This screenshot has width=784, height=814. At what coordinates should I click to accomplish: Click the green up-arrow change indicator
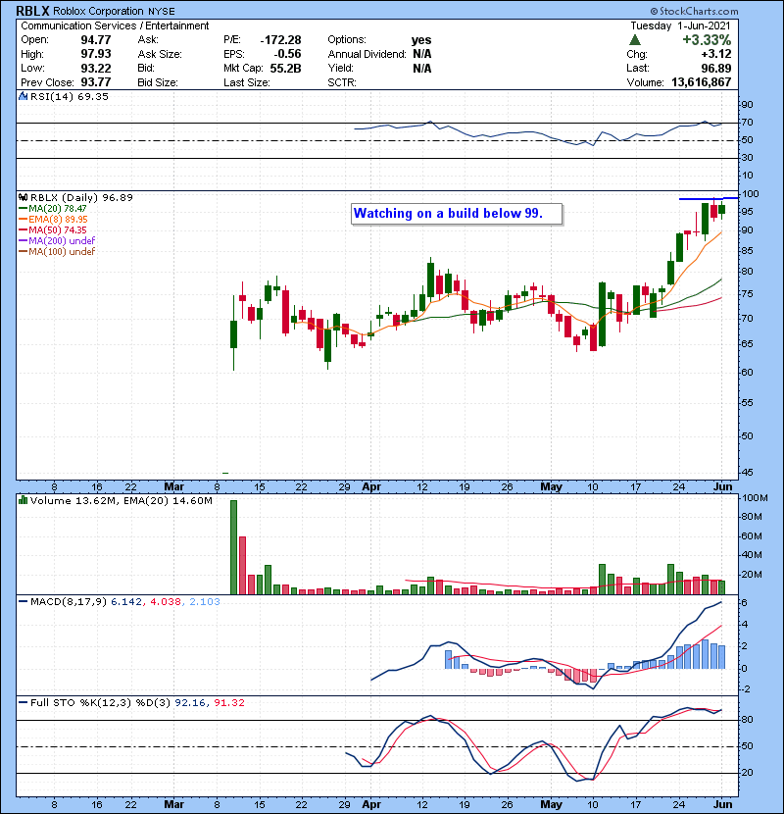click(x=635, y=40)
